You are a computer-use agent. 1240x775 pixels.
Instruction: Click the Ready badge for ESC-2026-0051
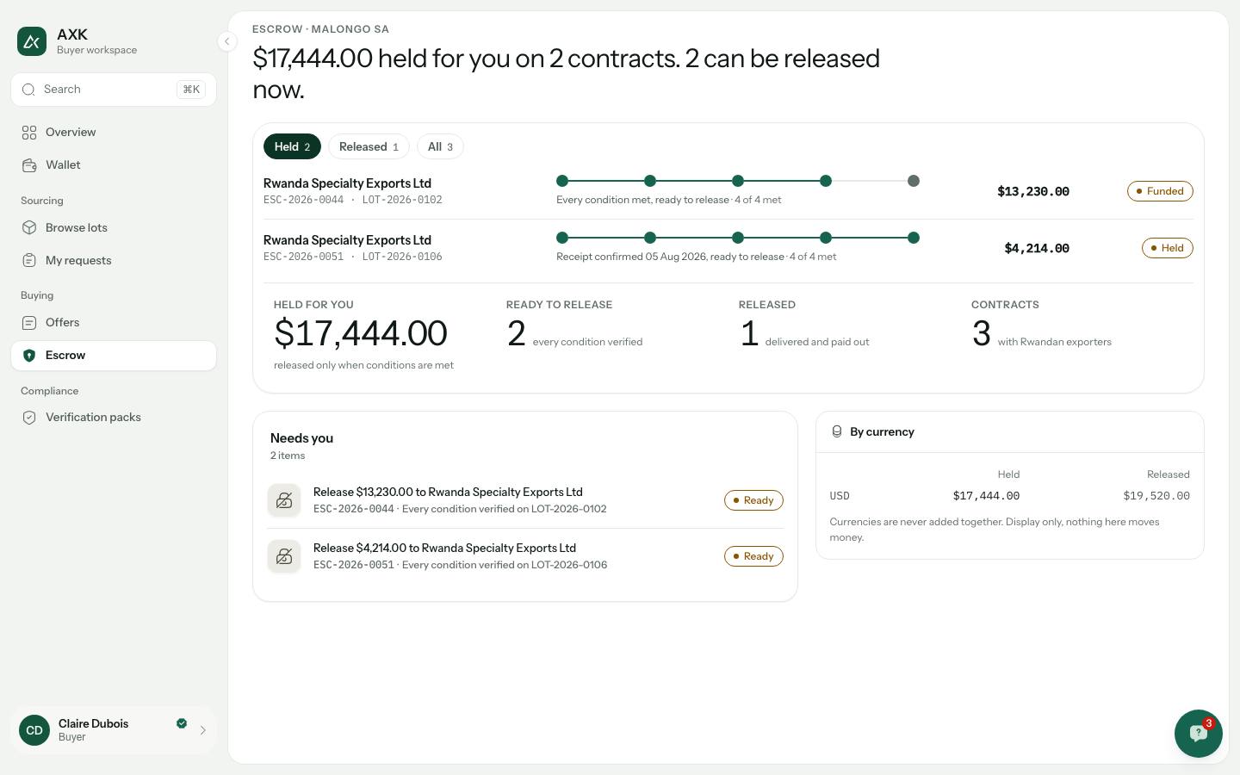point(753,556)
